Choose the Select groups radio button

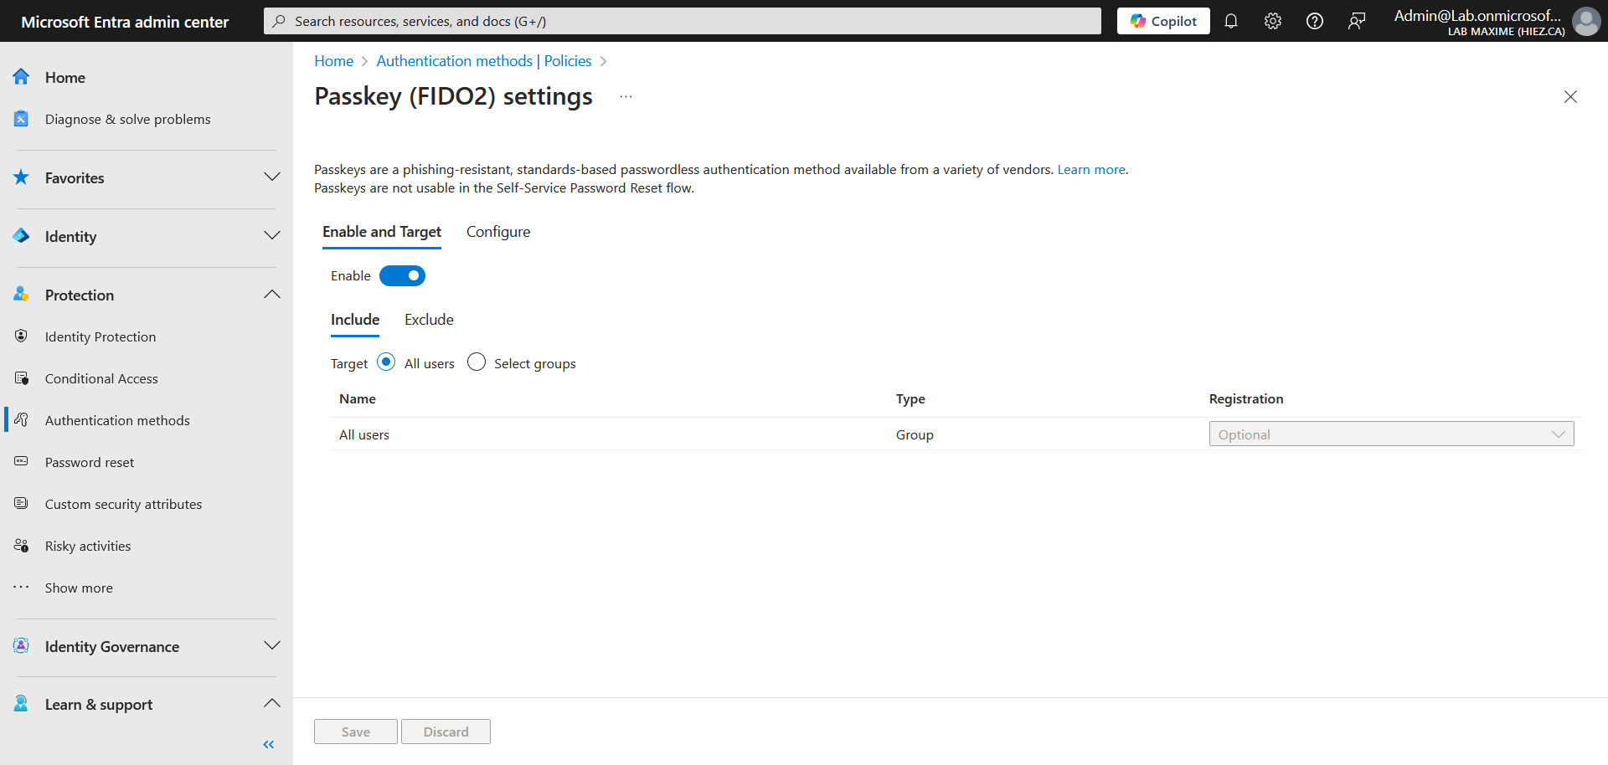477,362
